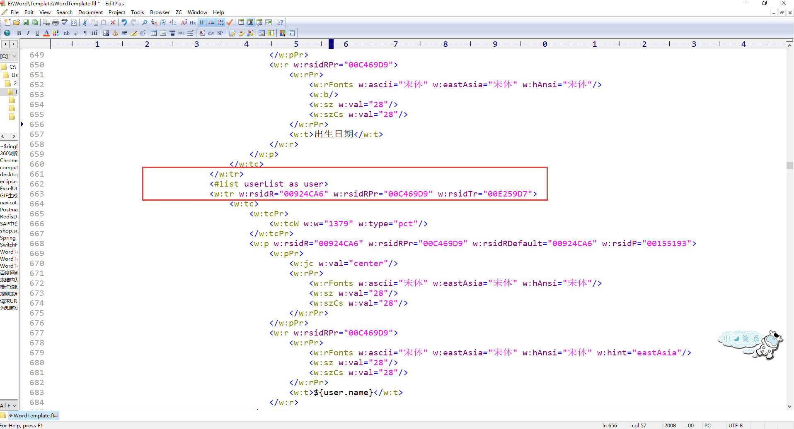Toggle auto-indent with the indent toolbar icon

pyautogui.click(x=212, y=23)
